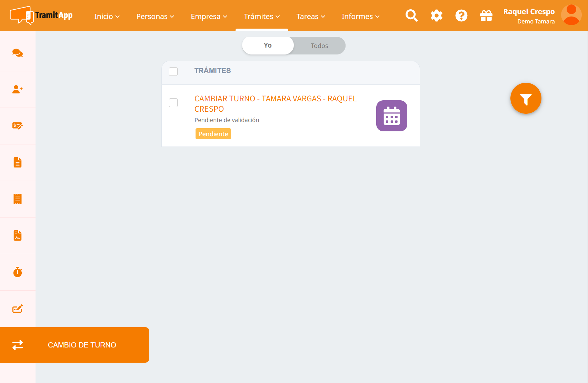Click the add person sidebar icon
588x383 pixels.
click(18, 89)
